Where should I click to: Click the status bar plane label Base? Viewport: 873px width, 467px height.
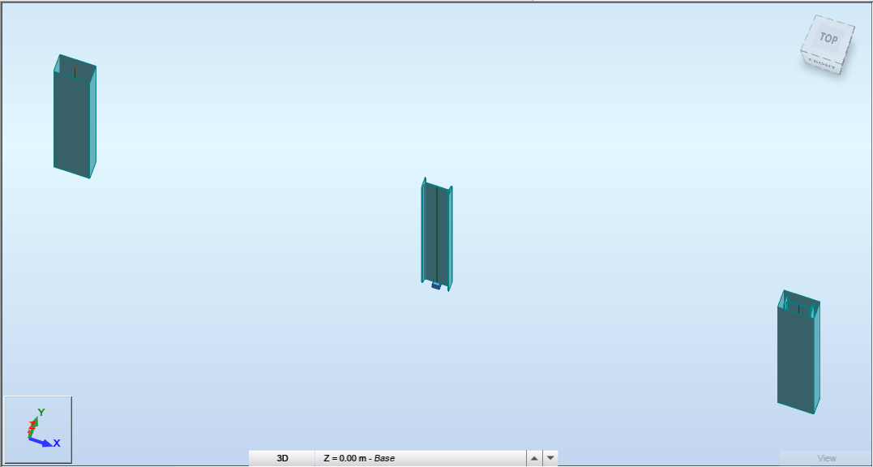click(x=383, y=457)
